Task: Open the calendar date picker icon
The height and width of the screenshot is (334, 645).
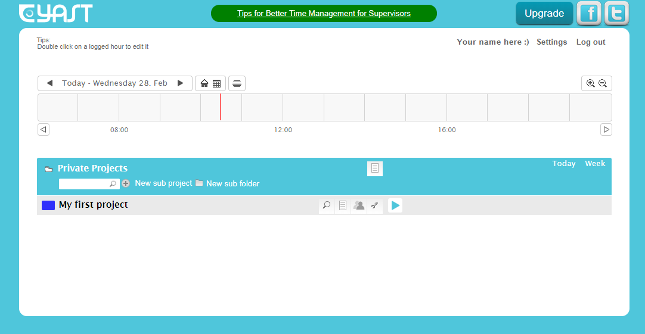Action: [x=217, y=83]
